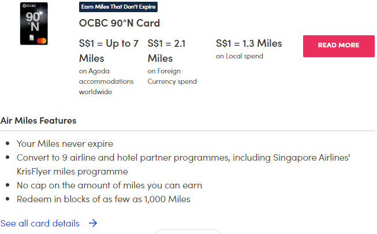Viewport: 377px width, 234px height.
Task: Click the arrow icon beside See all card details
Action: tap(93, 223)
